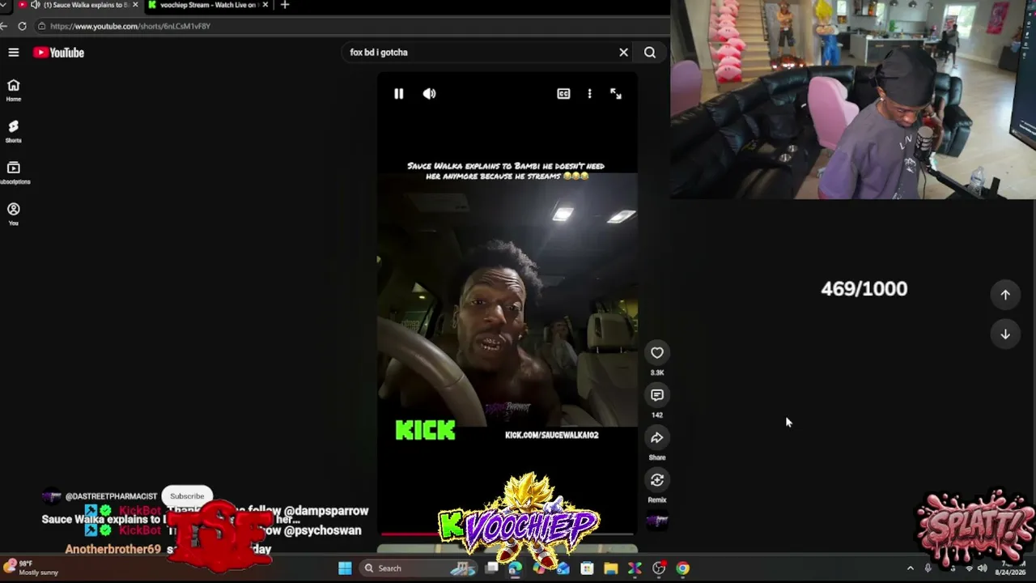Open the Short's three-dot more menu

tap(589, 94)
